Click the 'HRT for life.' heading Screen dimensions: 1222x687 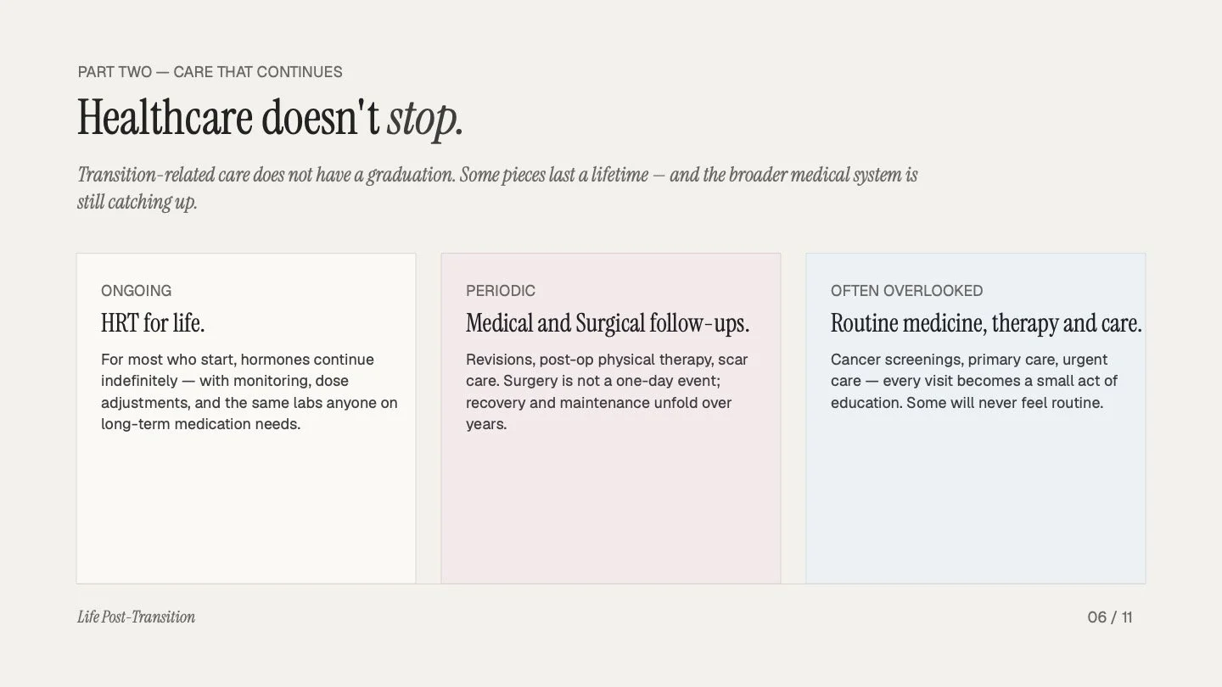[x=153, y=323]
